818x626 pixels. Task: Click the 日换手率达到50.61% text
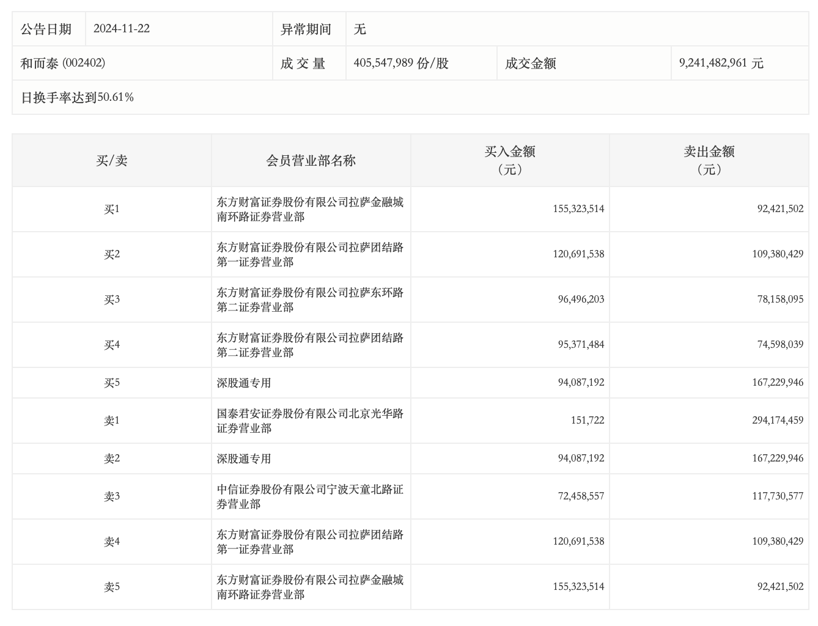coord(77,98)
